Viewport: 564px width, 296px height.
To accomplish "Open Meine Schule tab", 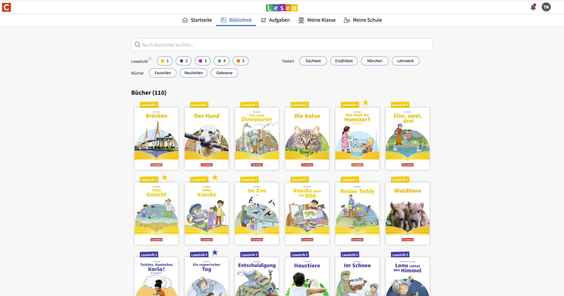I will (363, 20).
